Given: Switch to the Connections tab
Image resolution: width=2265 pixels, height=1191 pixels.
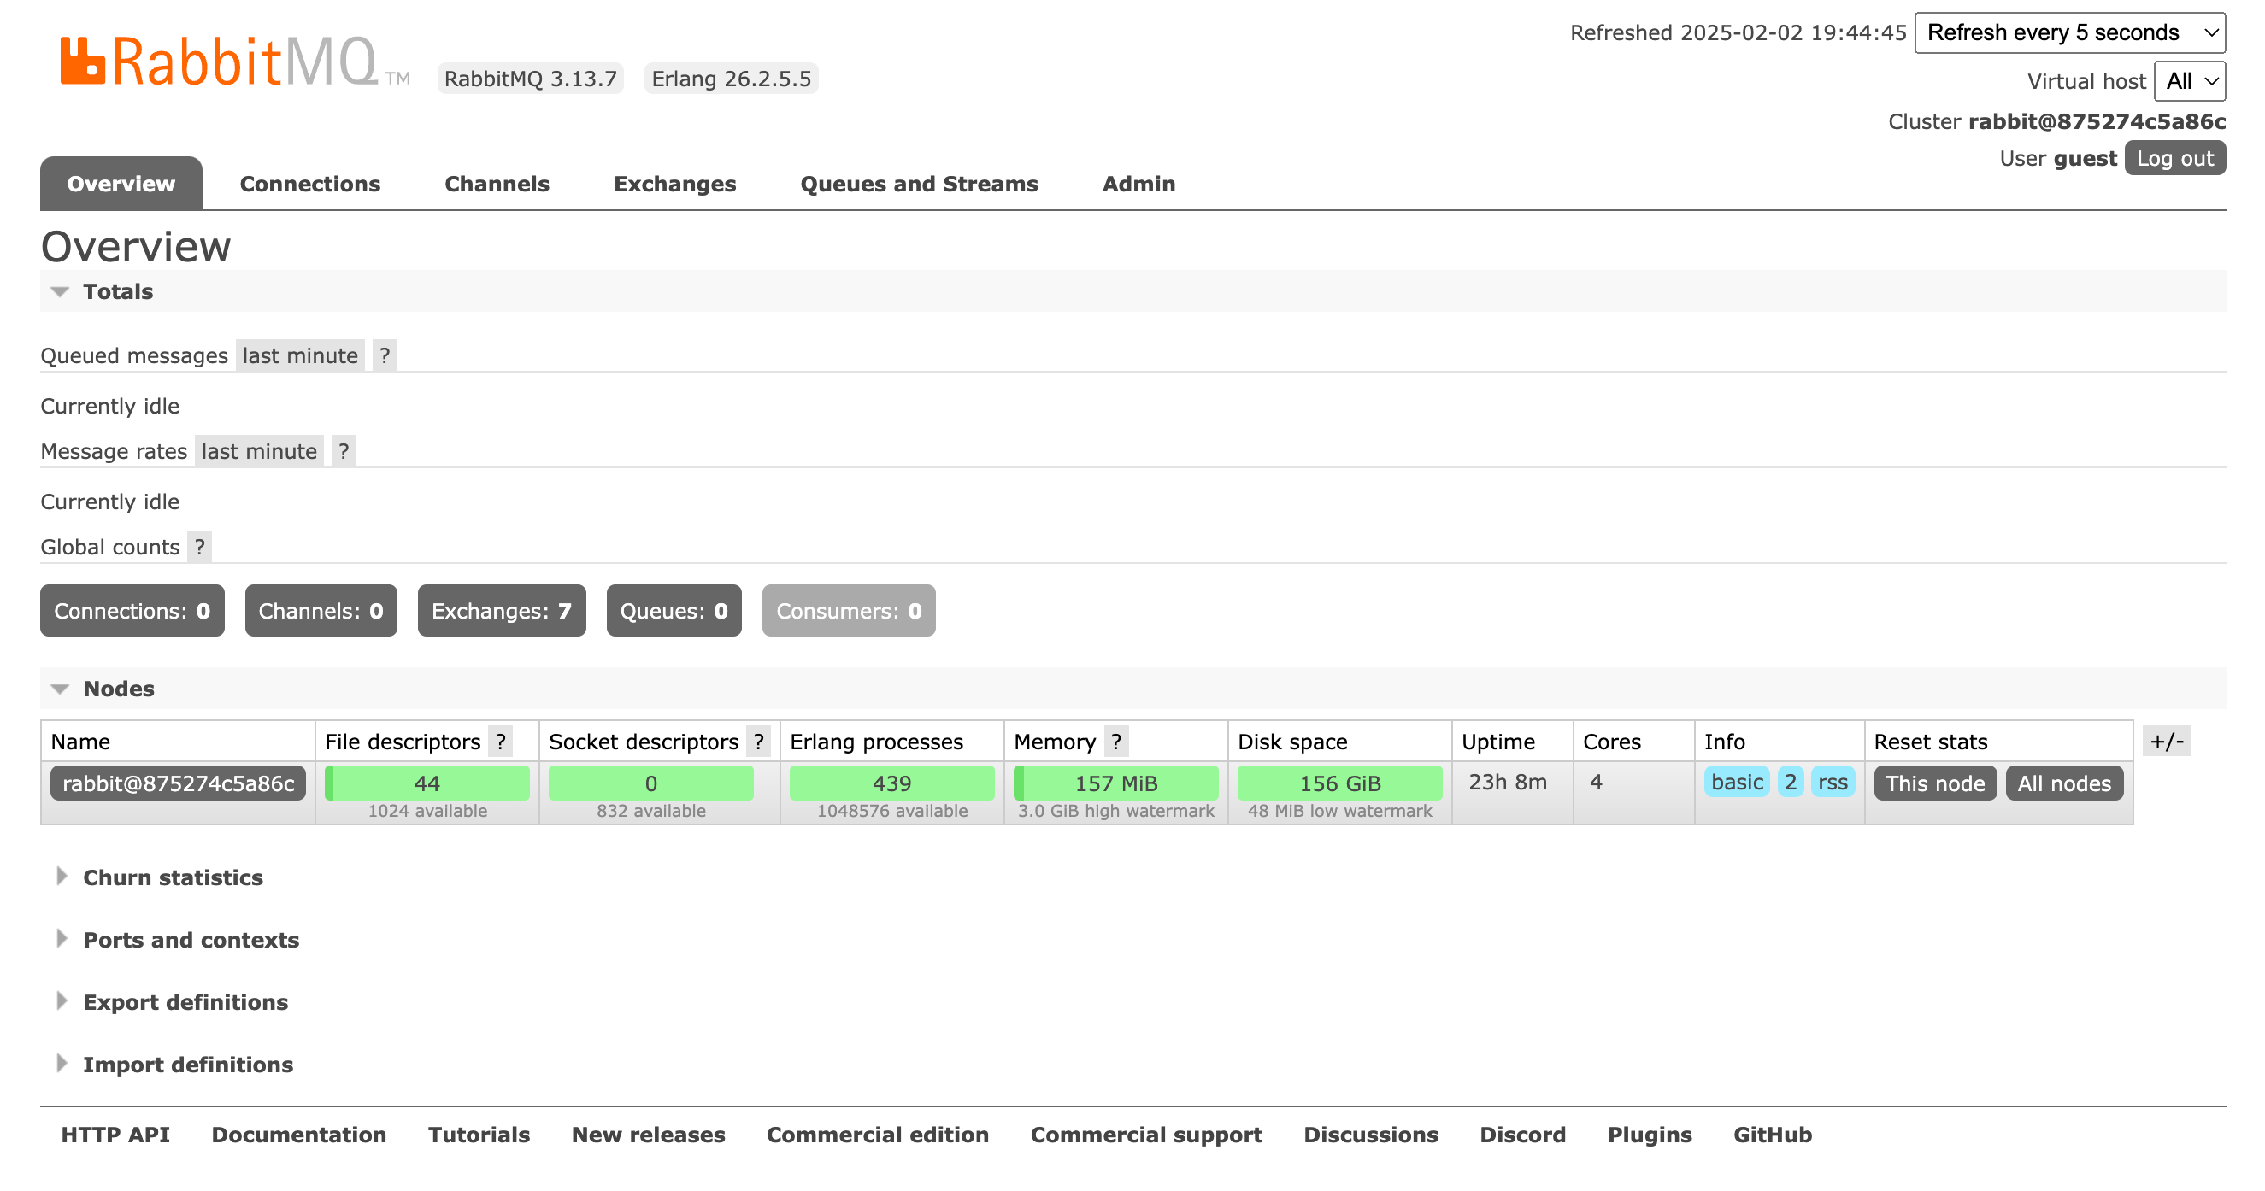Looking at the screenshot, I should [309, 184].
